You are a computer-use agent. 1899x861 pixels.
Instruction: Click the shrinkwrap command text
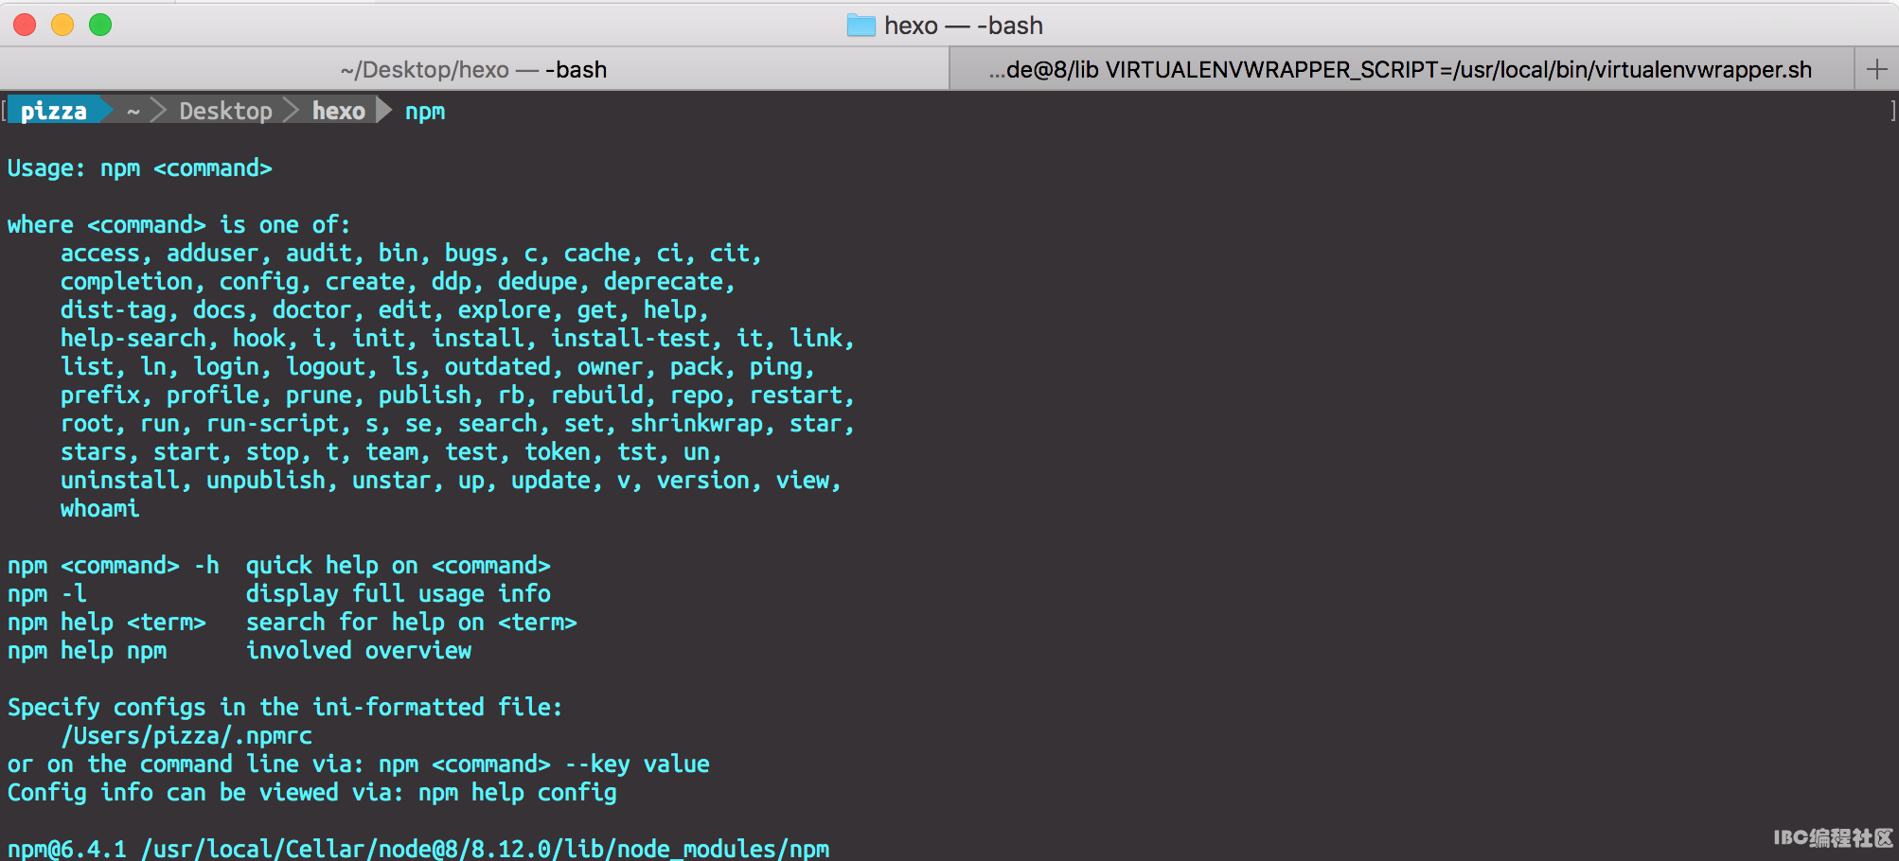tap(696, 424)
